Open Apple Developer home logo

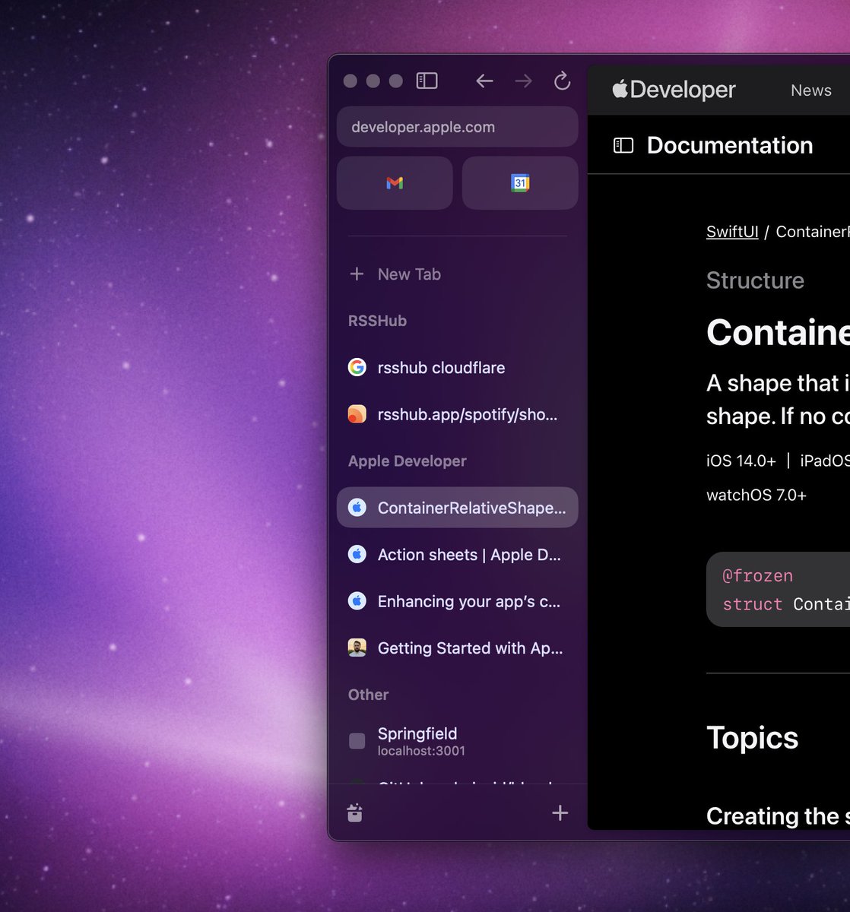tap(674, 90)
